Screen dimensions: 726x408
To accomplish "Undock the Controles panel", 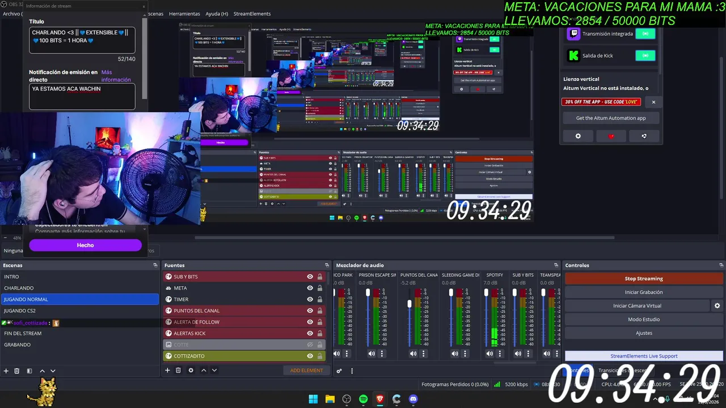I will click(x=721, y=265).
